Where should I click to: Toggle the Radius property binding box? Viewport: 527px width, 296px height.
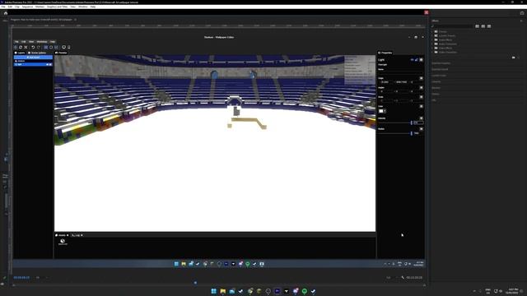[x=421, y=129]
